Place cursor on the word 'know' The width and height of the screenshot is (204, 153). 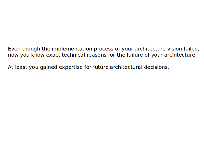[x=38, y=55]
